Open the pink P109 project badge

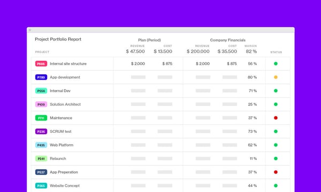[41, 105]
